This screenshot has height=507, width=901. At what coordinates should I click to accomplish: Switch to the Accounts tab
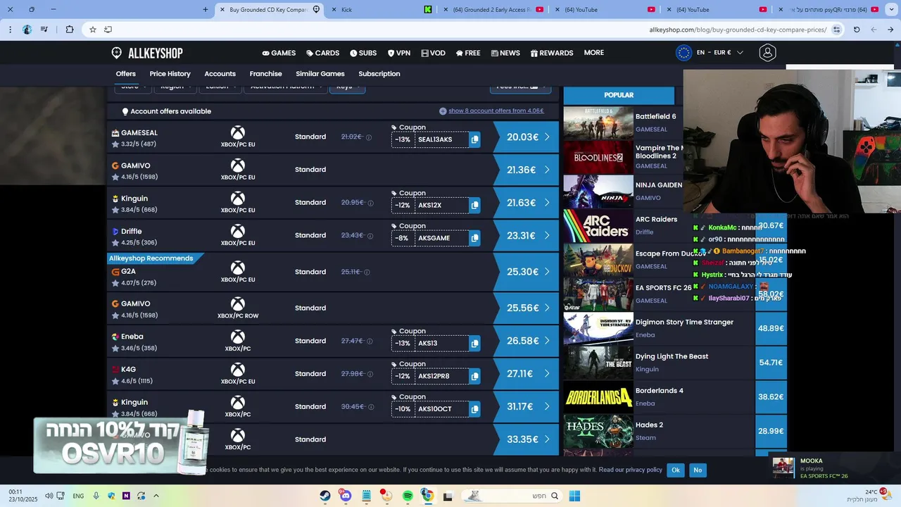pos(220,74)
